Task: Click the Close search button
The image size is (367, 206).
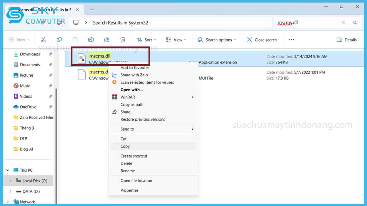Action: tap(261, 39)
